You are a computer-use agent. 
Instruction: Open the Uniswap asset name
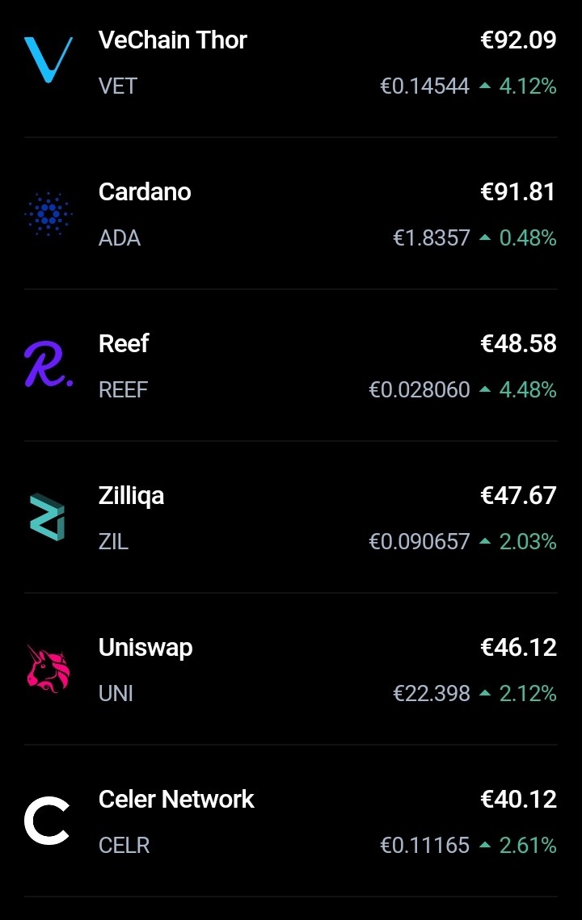click(145, 648)
